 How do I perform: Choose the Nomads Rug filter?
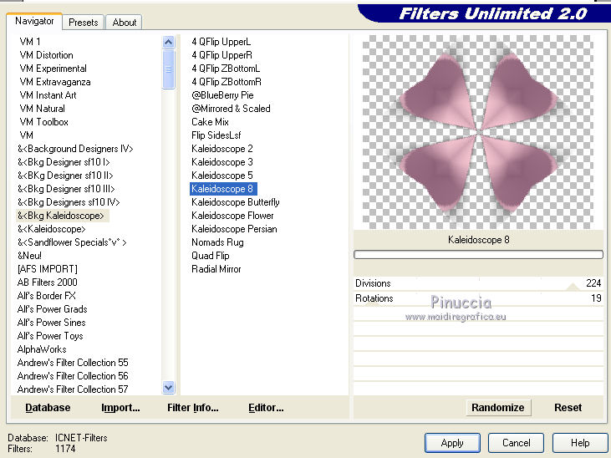coord(217,242)
